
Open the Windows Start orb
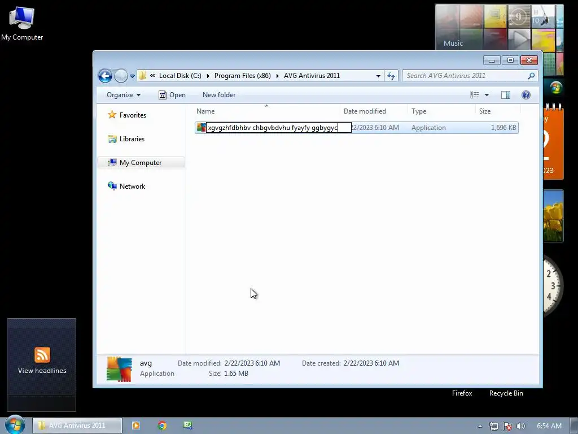click(x=15, y=425)
